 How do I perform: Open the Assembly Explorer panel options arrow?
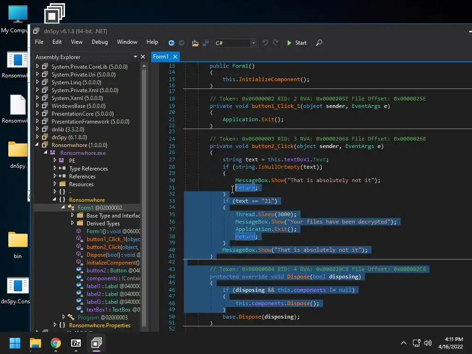136,57
